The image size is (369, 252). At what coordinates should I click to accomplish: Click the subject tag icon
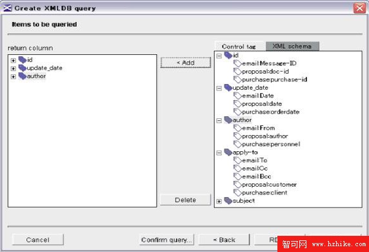tap(228, 200)
